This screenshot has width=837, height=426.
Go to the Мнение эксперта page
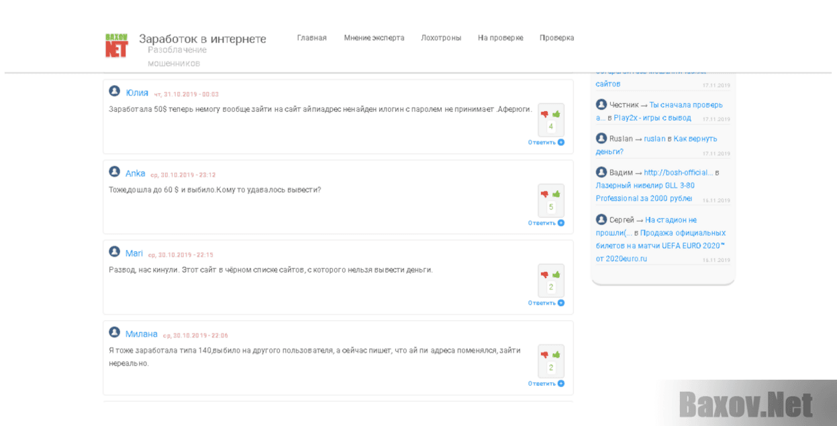pos(374,38)
